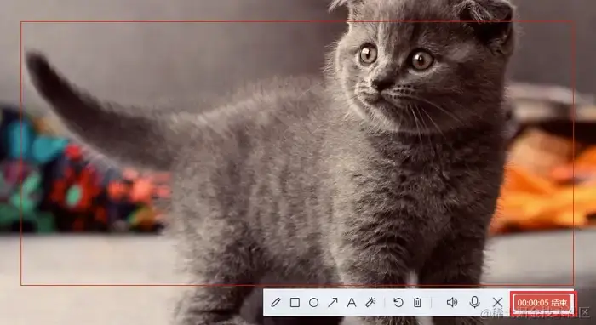
Task: Cancel recording with the X icon
Action: coord(497,303)
